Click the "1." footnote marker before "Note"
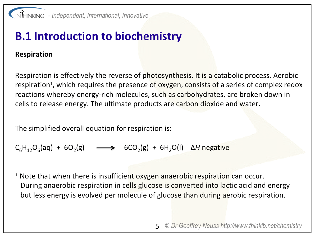The image size is (315, 237). 17,175
